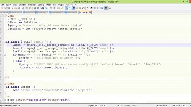Toggle the ABC spell-check icon
This screenshot has width=191, height=107.
106,8
